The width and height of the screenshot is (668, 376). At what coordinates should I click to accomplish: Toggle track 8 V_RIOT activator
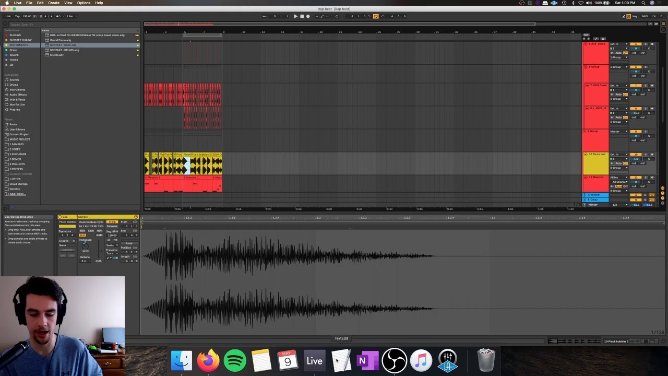coord(636,109)
